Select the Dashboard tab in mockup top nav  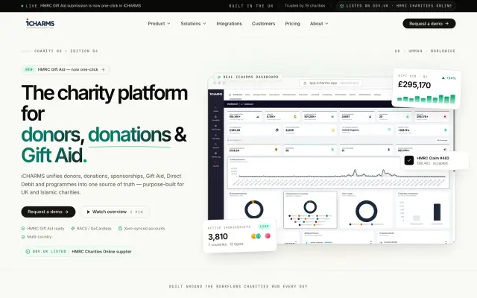pyautogui.click(x=236, y=95)
